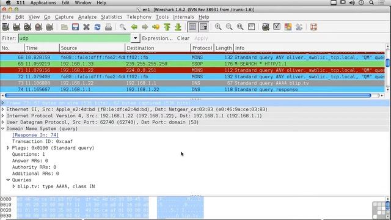Print packets printer icon
391x220 pixels.
click(108, 27)
